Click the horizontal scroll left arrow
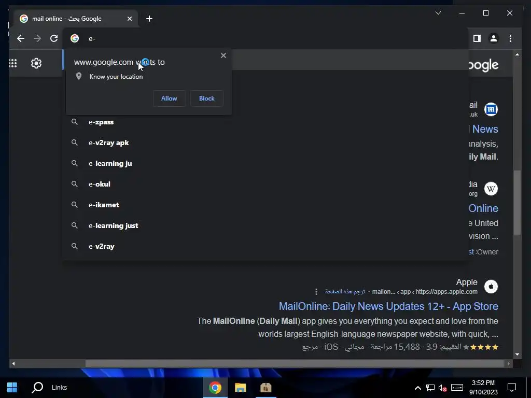This screenshot has width=531, height=398. [x=13, y=364]
